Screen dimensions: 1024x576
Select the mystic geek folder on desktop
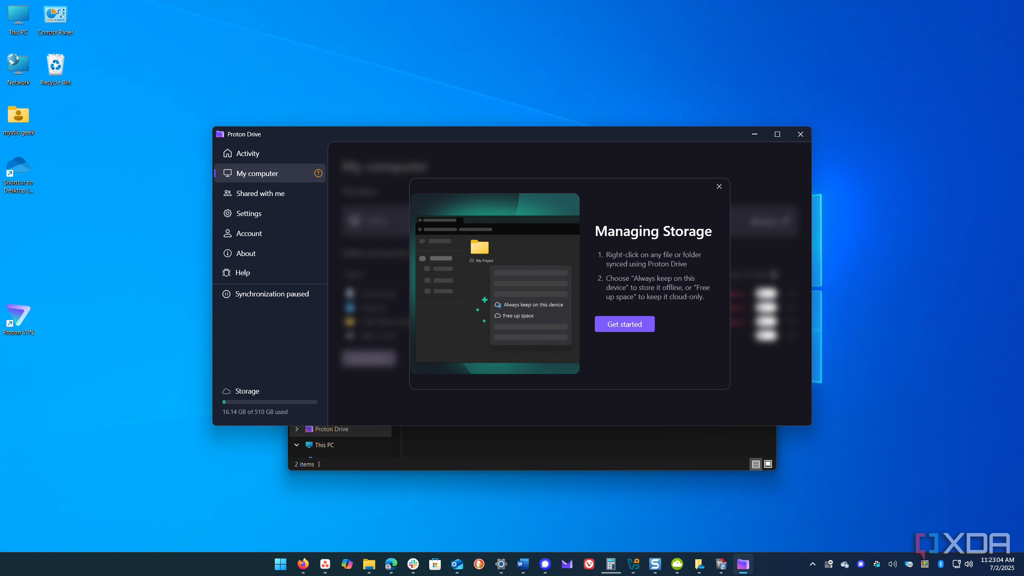pos(18,120)
